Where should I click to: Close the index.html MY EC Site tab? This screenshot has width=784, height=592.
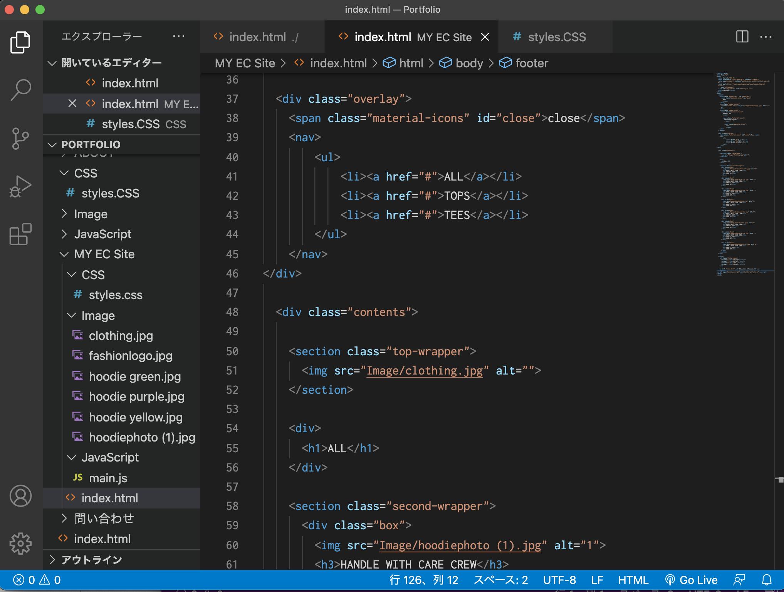pos(485,37)
